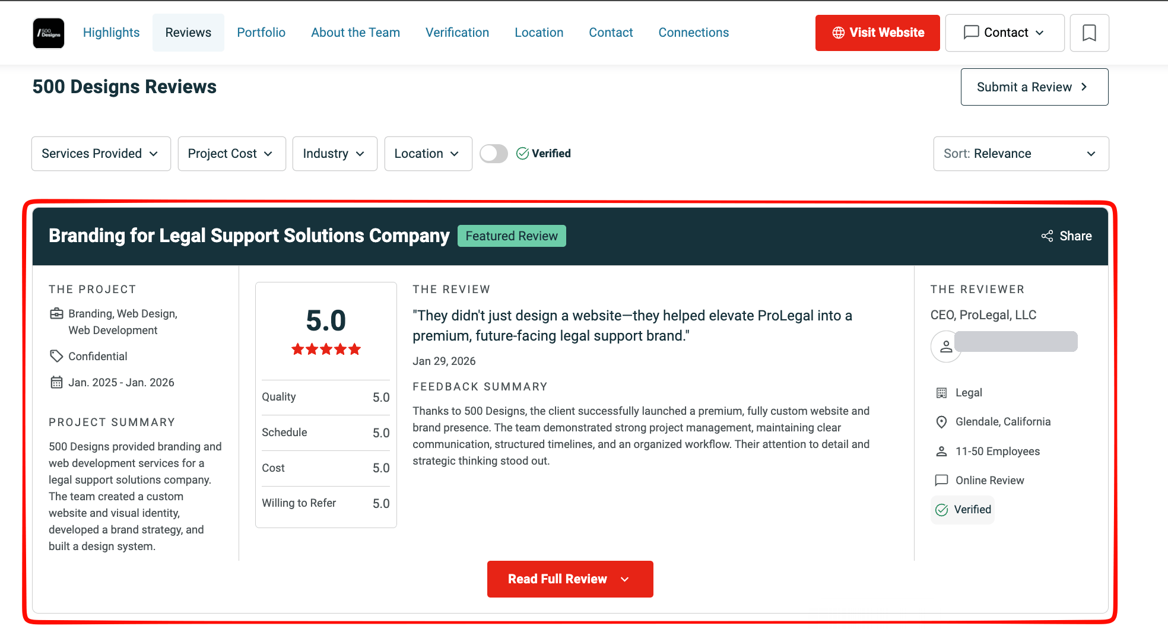Click Submit a Review button
The width and height of the screenshot is (1168, 629).
pos(1034,87)
